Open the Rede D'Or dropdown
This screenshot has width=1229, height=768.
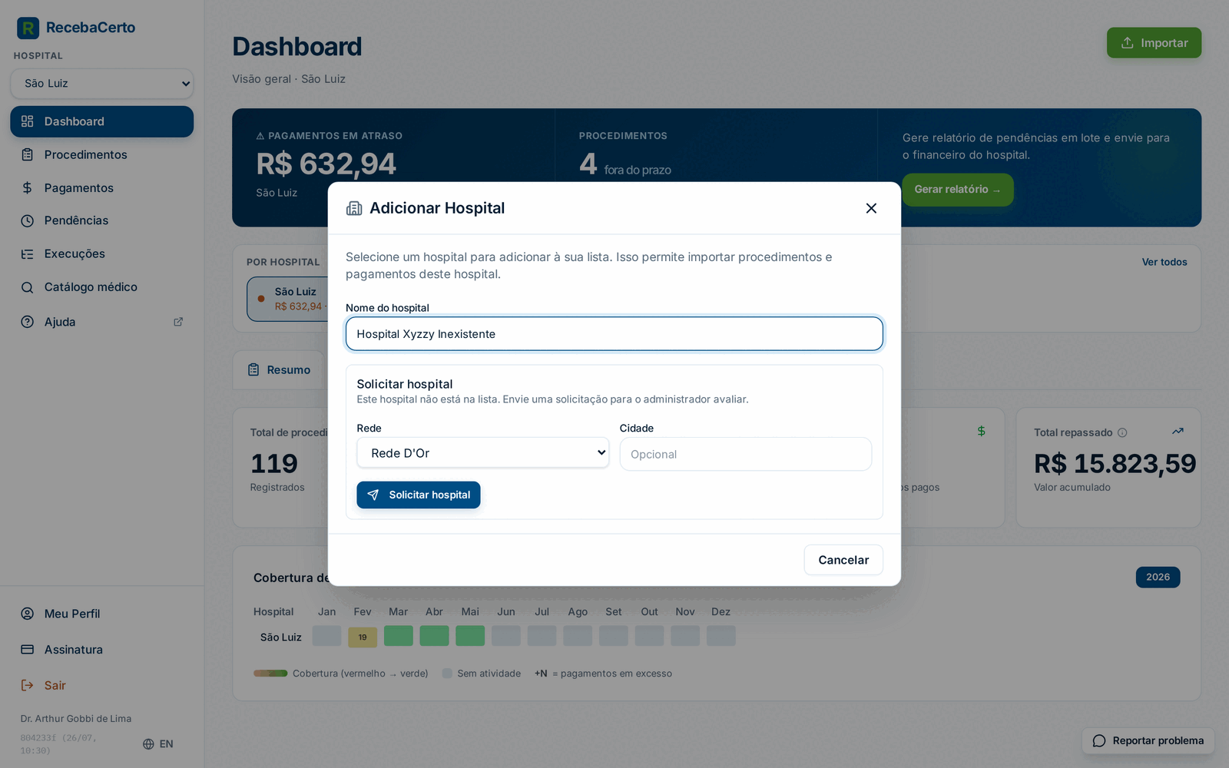(x=482, y=453)
